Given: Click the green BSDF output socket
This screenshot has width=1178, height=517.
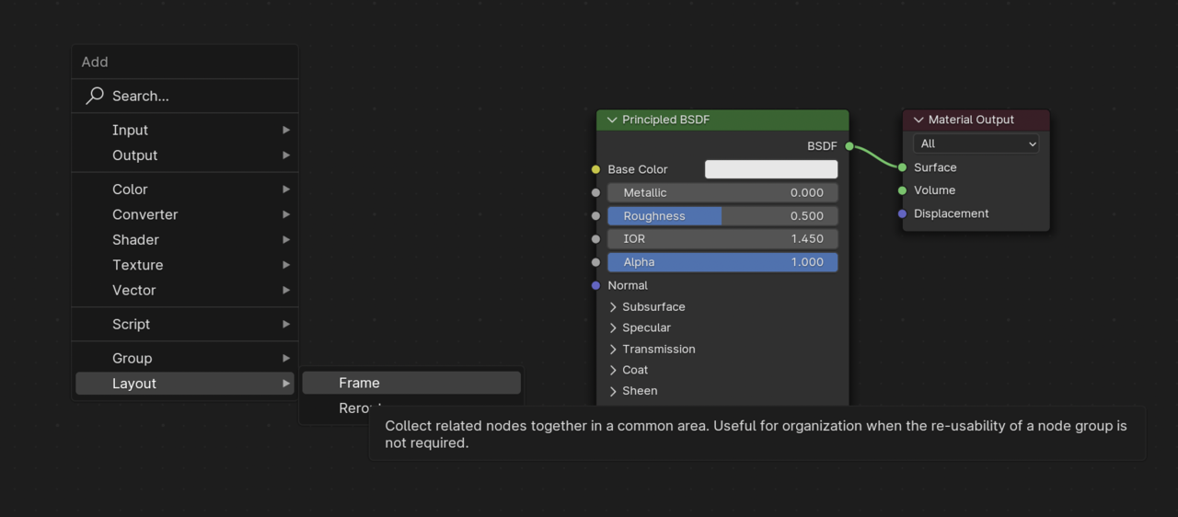Looking at the screenshot, I should (849, 146).
